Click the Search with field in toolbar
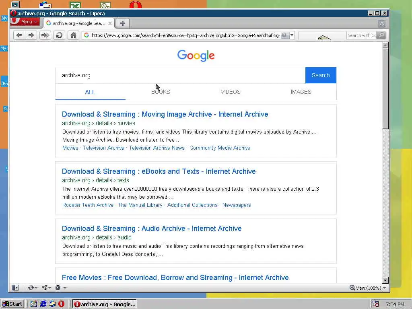 pyautogui.click(x=362, y=35)
